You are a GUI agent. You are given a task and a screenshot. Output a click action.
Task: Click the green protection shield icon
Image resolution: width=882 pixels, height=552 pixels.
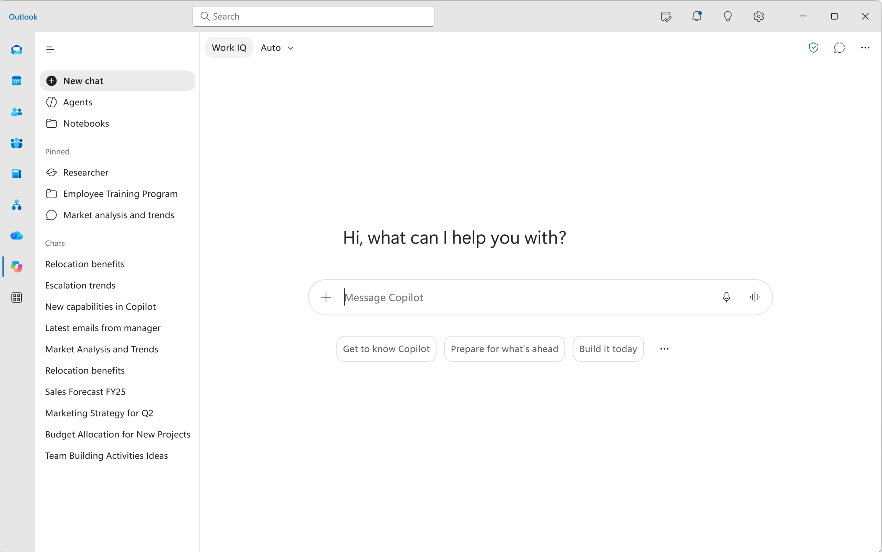pos(814,48)
